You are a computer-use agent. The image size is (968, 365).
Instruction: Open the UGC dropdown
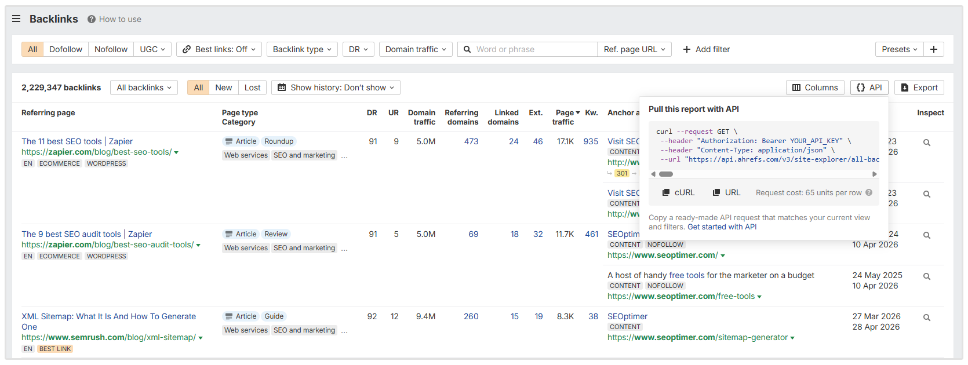pos(152,49)
